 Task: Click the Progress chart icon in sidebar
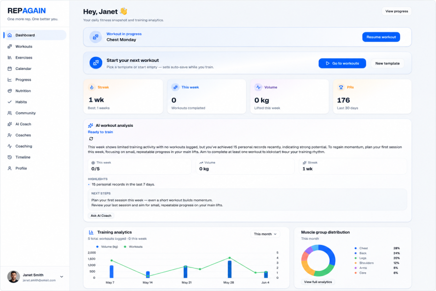point(10,80)
